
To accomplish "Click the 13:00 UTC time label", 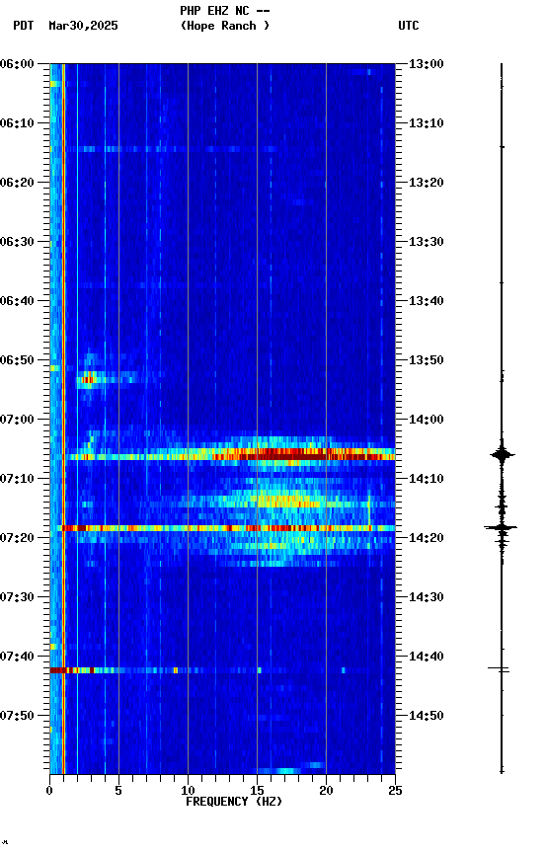I will (427, 64).
